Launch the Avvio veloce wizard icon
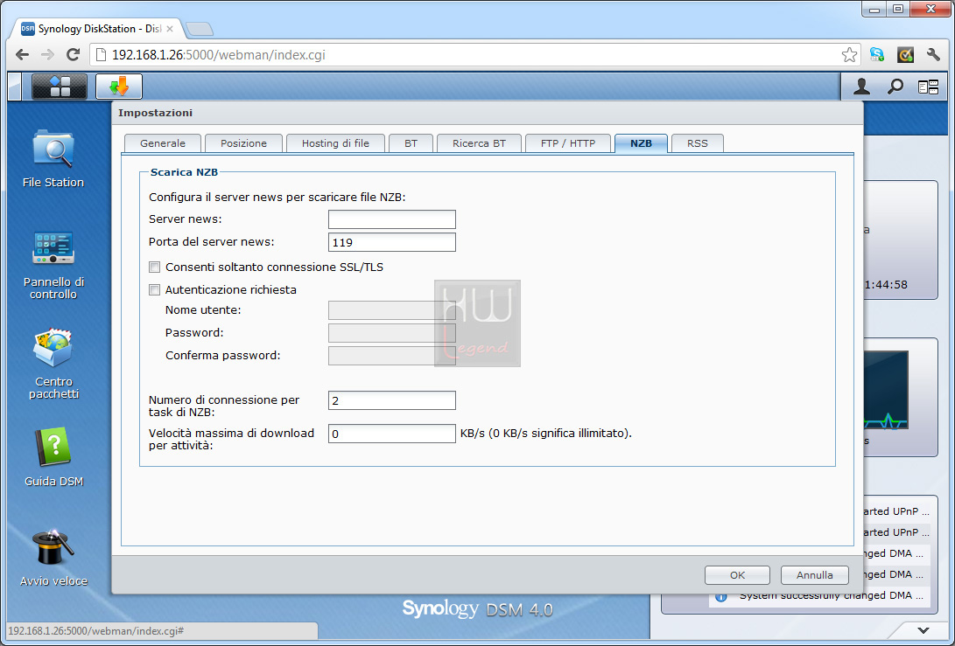Image resolution: width=955 pixels, height=646 pixels. coord(53,557)
